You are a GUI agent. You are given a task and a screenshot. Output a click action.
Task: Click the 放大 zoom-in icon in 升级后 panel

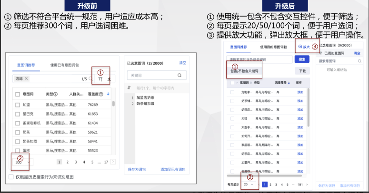[x=300, y=47]
